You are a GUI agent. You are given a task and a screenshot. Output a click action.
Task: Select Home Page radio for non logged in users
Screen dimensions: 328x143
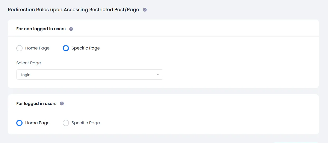[19, 48]
